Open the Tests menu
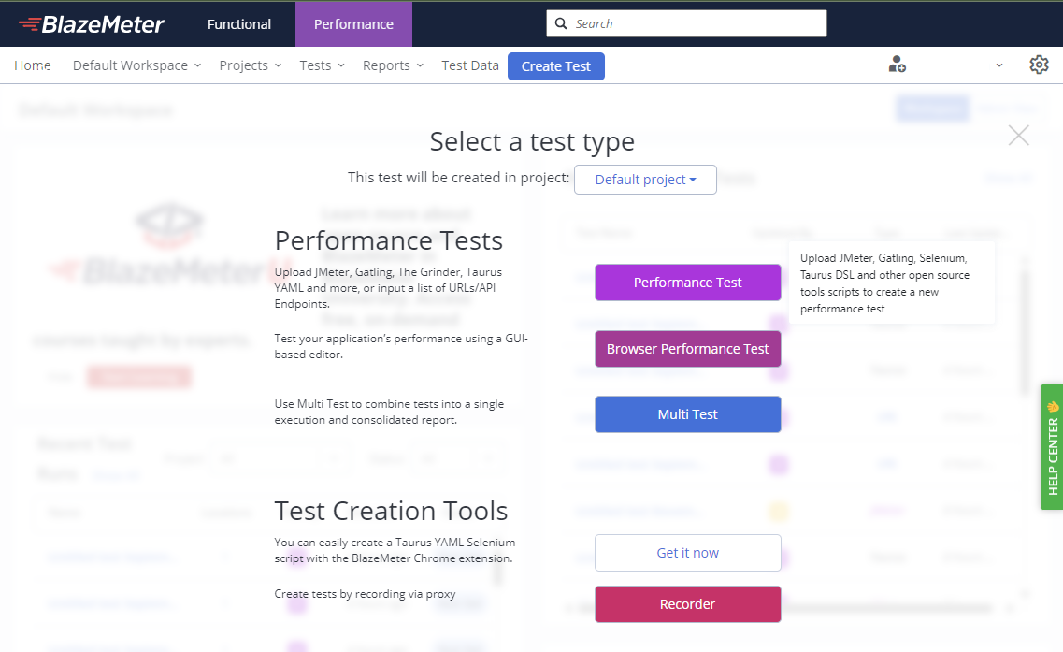This screenshot has width=1063, height=652. tap(322, 65)
